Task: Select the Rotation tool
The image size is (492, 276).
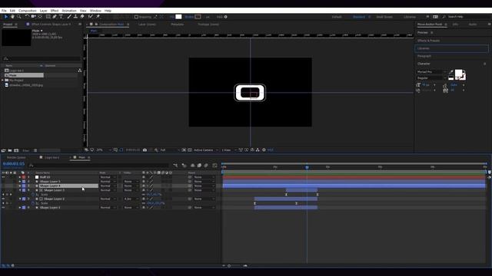Action: (28, 17)
